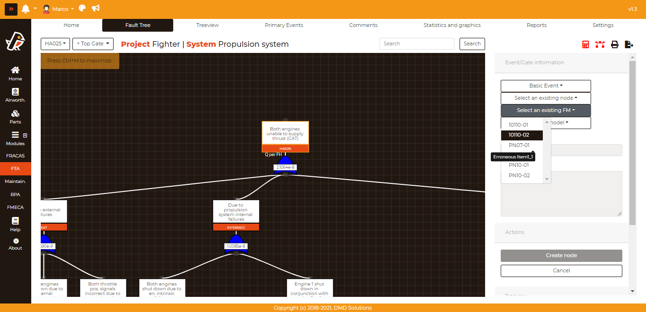
Task: Click the red tree layout icon
Action: point(600,44)
